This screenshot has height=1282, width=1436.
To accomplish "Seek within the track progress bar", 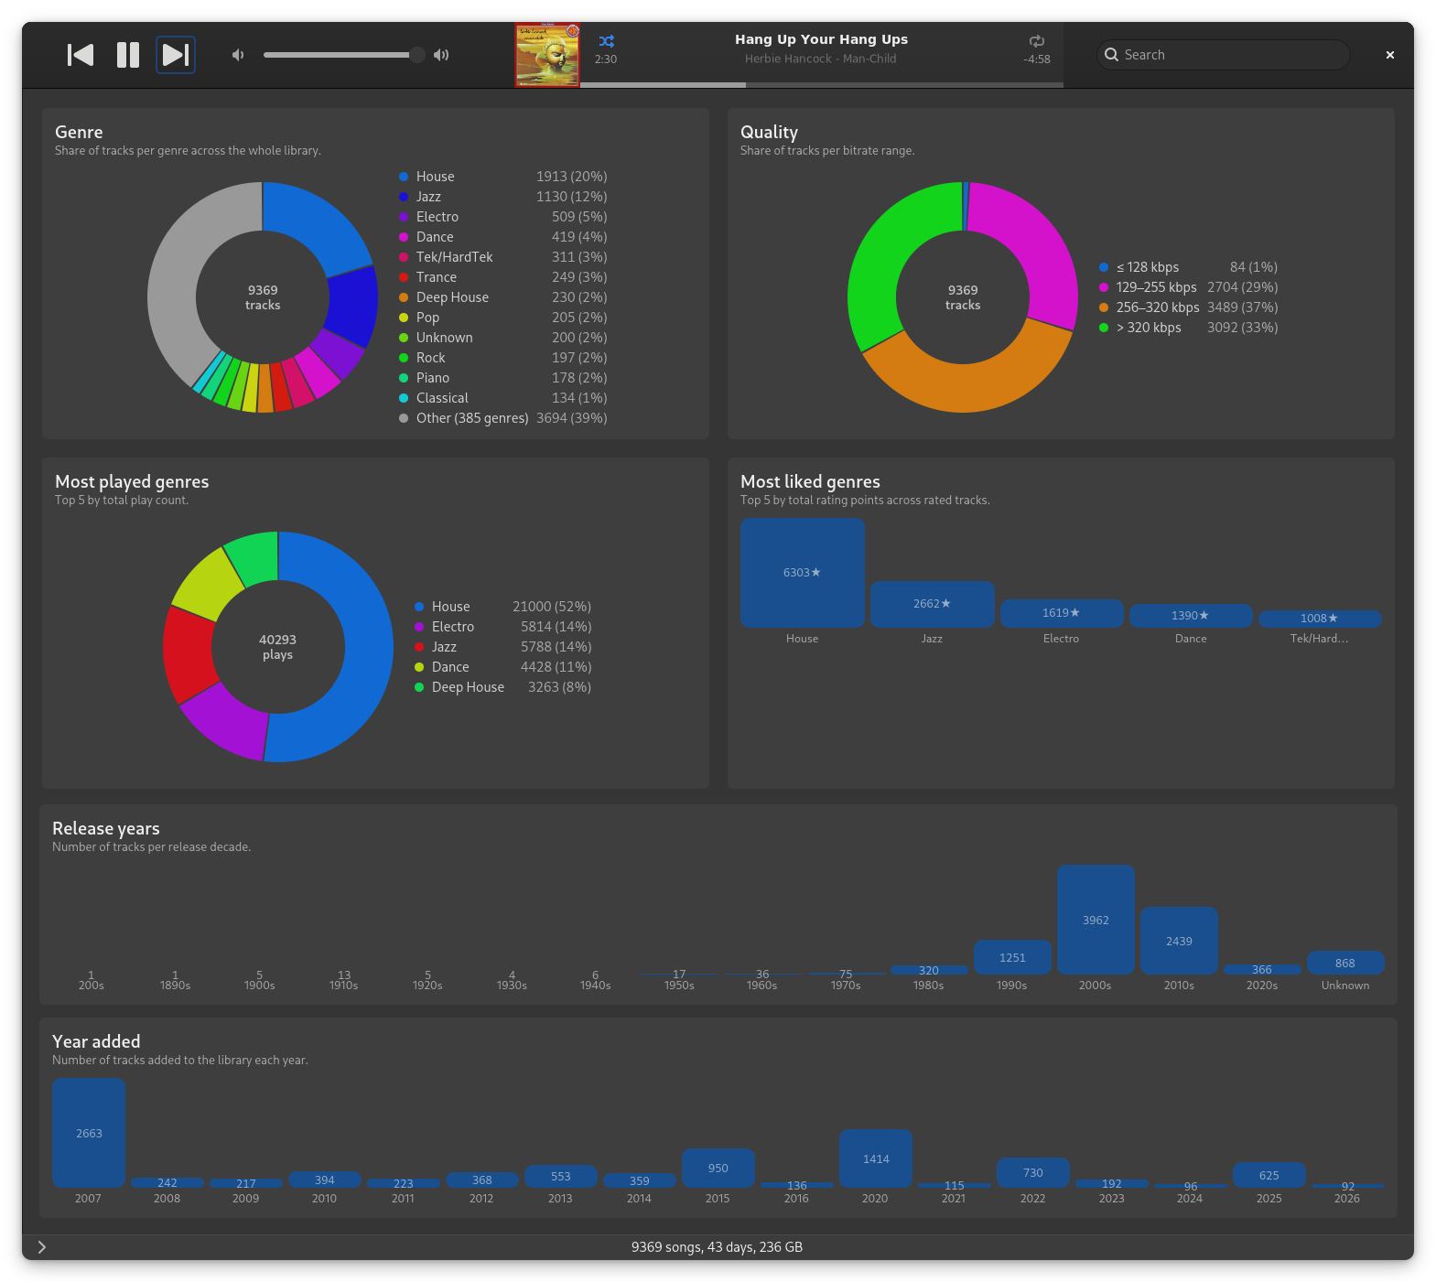I will 822,85.
